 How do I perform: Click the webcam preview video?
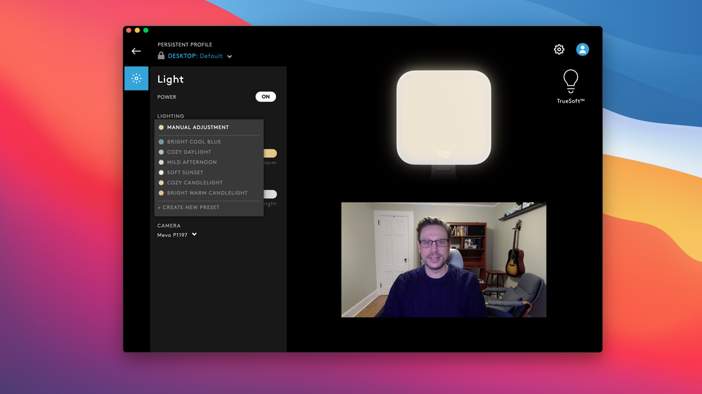pos(444,260)
